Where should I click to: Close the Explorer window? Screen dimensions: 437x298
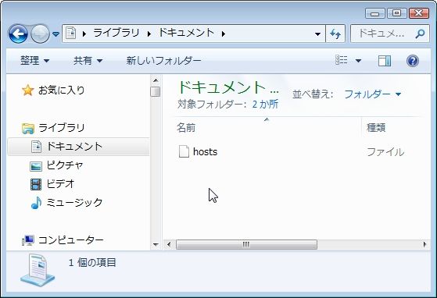[418, 13]
